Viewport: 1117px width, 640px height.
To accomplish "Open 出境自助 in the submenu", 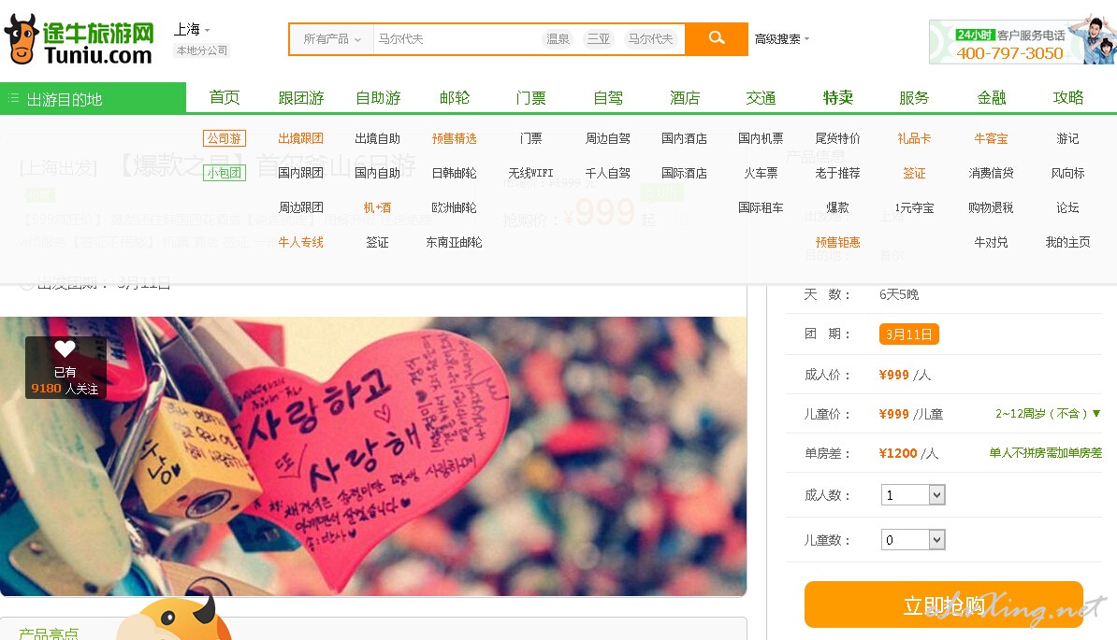I will click(378, 138).
